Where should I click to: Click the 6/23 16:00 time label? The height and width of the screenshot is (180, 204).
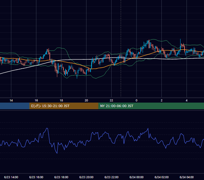36,177
